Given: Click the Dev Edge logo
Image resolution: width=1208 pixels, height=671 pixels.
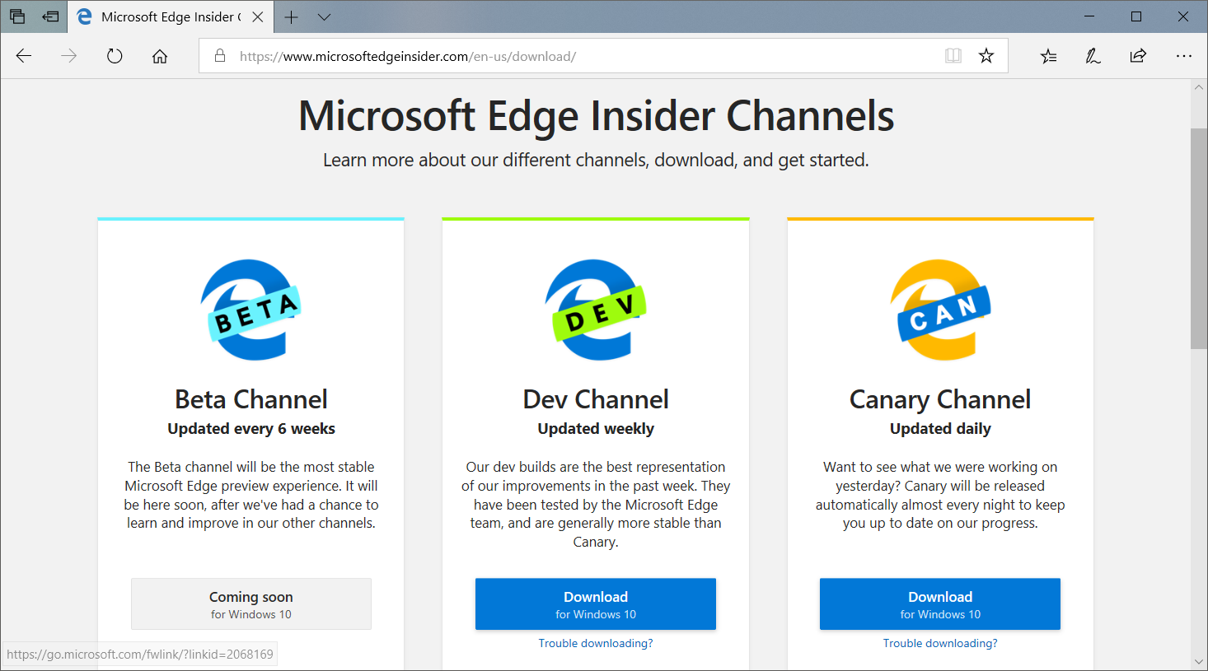Looking at the screenshot, I should (x=596, y=310).
